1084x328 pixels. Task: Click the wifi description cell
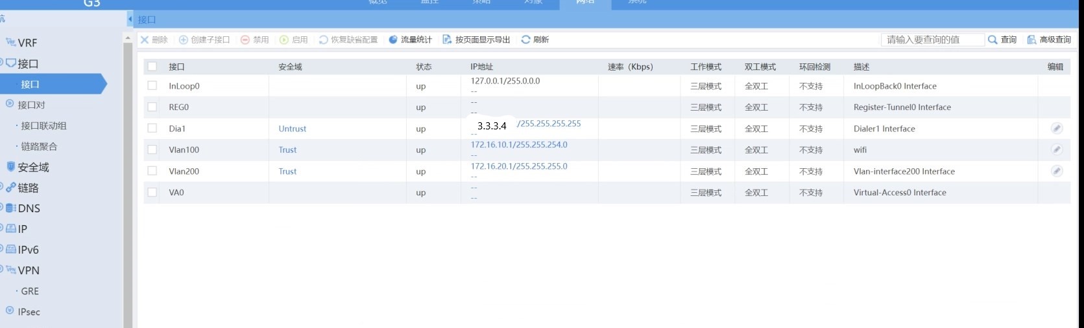860,150
